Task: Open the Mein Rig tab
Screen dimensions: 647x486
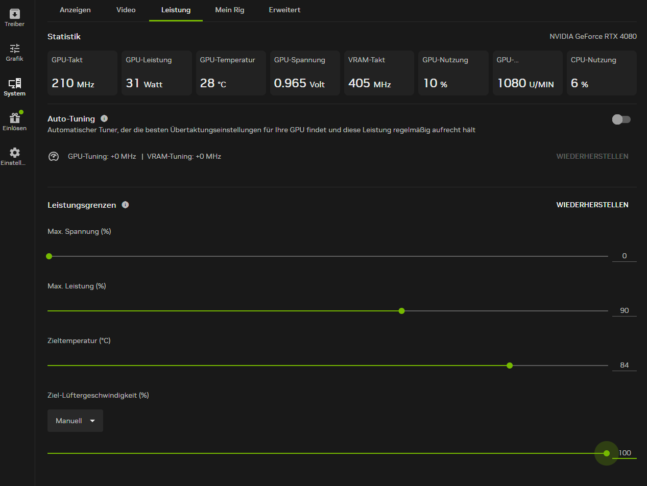Action: 230,10
